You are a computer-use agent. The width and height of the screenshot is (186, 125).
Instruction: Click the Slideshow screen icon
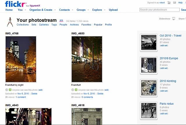(174, 19)
